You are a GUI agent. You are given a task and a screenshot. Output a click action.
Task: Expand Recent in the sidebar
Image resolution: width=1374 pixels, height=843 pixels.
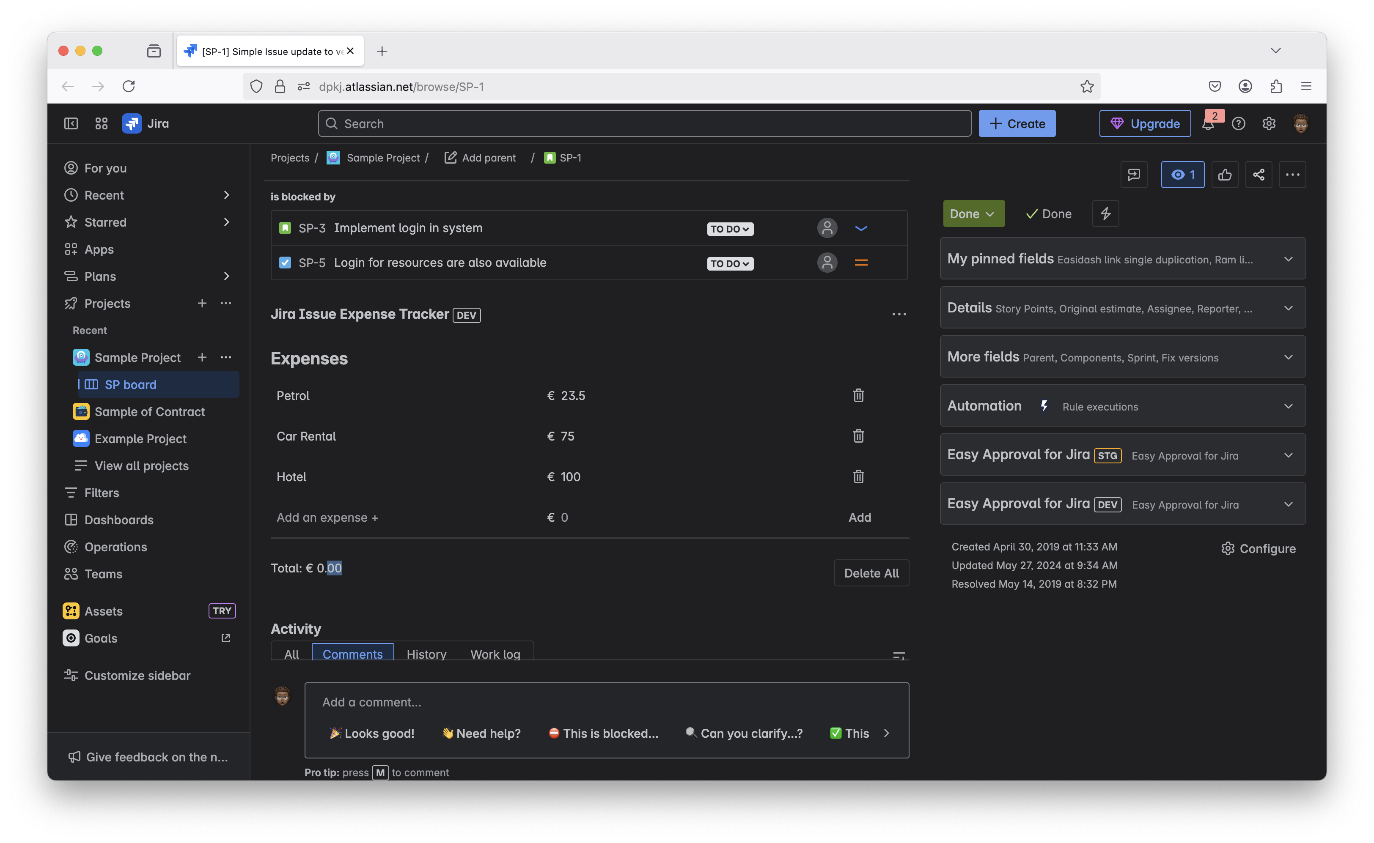pos(226,195)
